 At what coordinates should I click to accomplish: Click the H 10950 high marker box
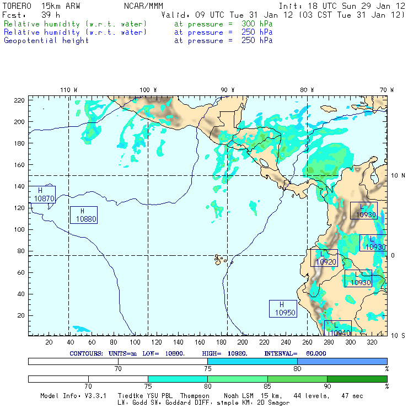click(283, 309)
